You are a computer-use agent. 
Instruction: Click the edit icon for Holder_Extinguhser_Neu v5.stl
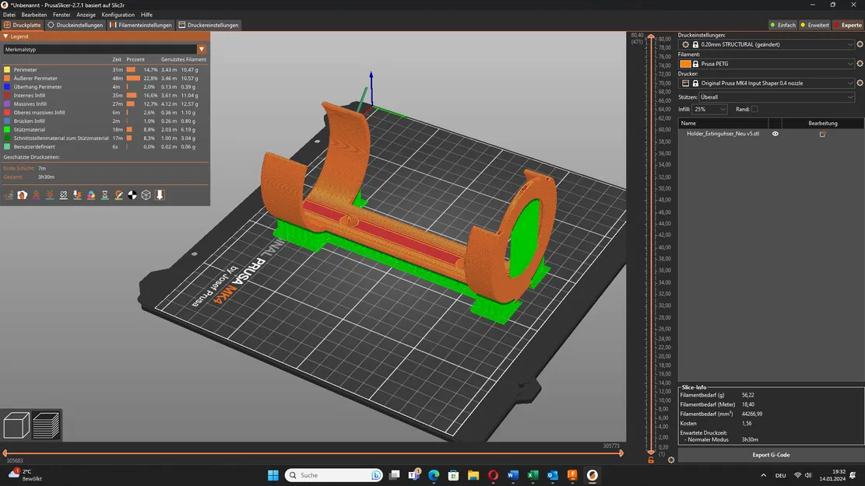pos(822,134)
